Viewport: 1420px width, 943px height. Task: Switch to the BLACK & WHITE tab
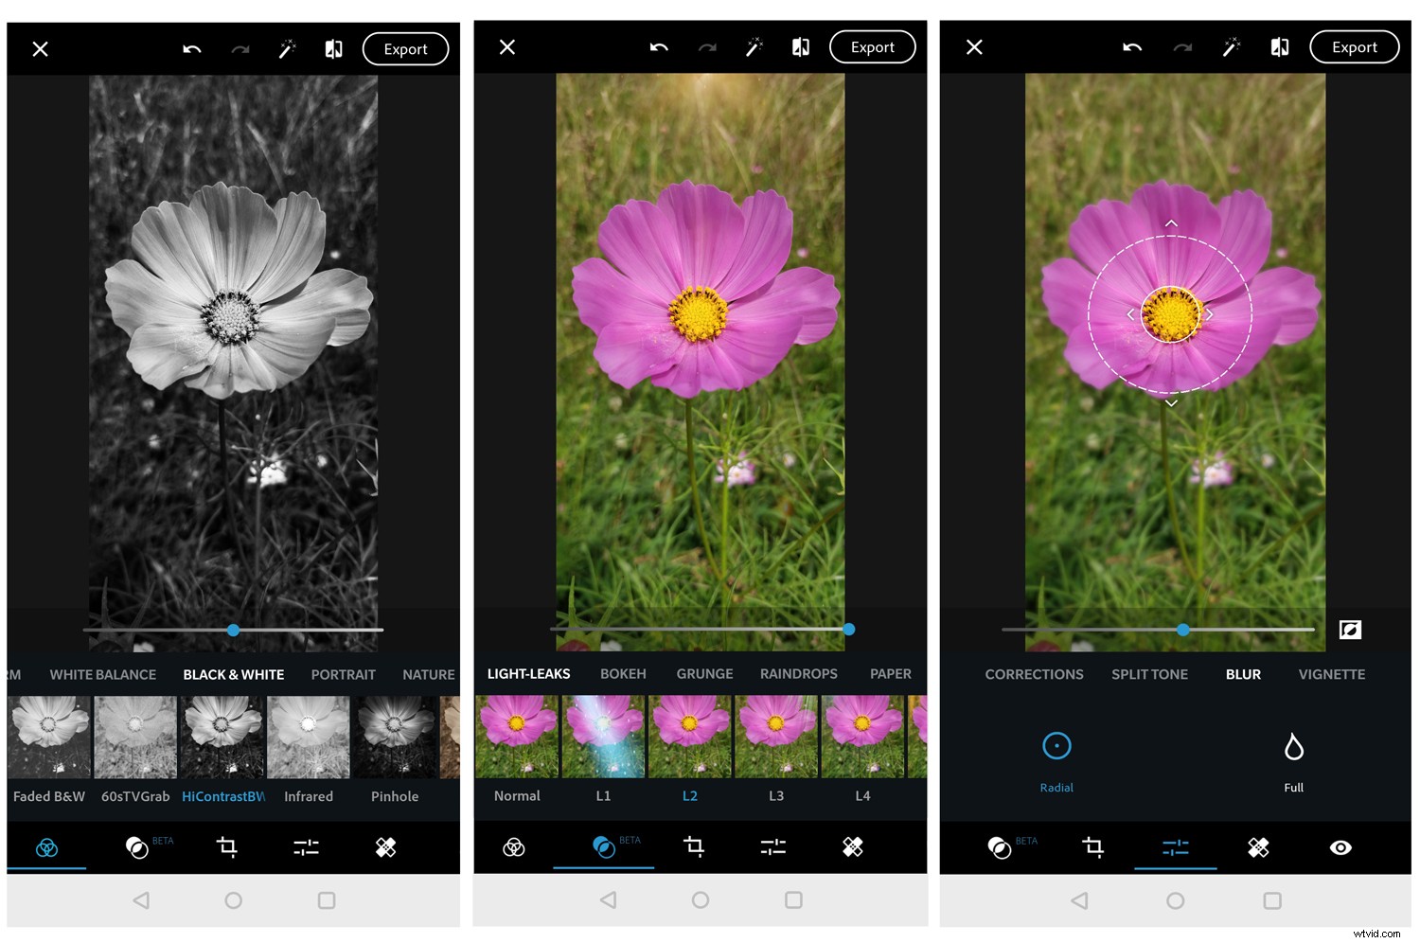click(233, 674)
